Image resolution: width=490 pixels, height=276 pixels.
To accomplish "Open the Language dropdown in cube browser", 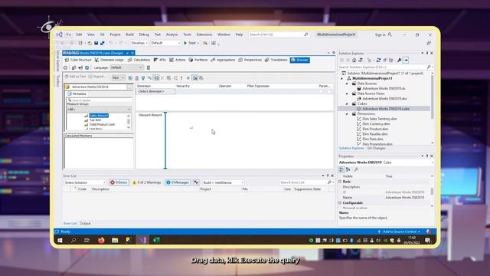I will (126, 67).
